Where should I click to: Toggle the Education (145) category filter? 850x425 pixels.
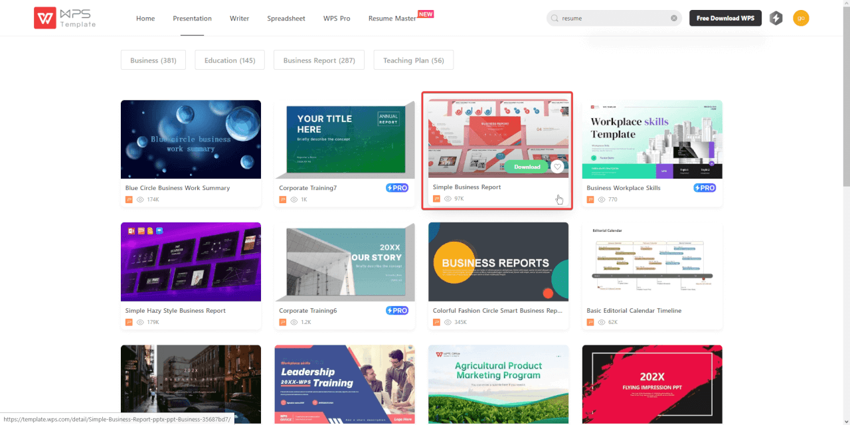(x=229, y=60)
